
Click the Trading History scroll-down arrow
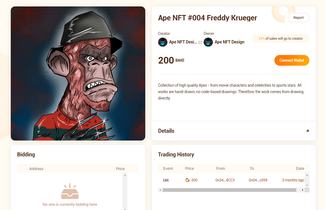307,185
